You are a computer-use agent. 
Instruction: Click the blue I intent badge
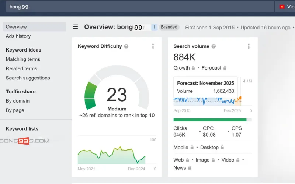tap(154, 27)
